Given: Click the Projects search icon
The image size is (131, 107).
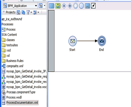Looking at the screenshot, I should coord(18,12).
